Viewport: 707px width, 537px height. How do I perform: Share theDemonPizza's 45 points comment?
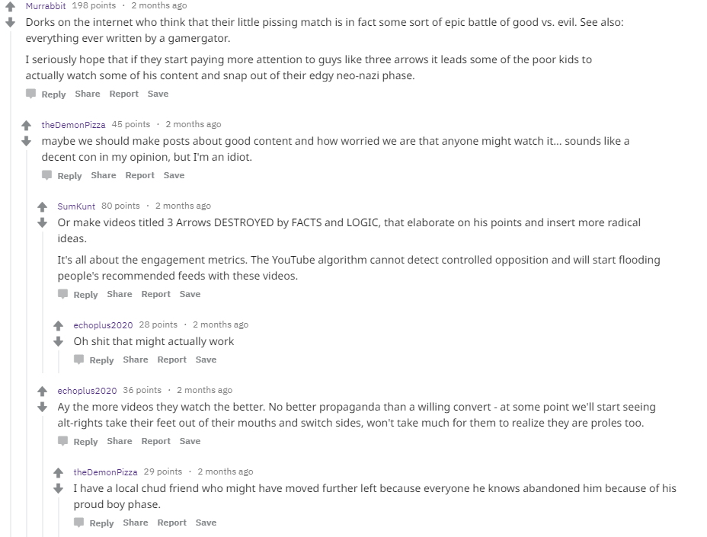click(x=104, y=175)
